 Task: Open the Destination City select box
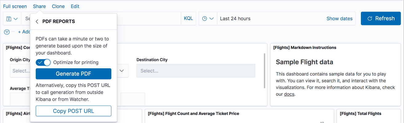click(196, 71)
